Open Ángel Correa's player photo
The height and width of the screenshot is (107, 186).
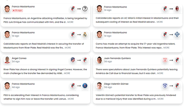(7, 60)
